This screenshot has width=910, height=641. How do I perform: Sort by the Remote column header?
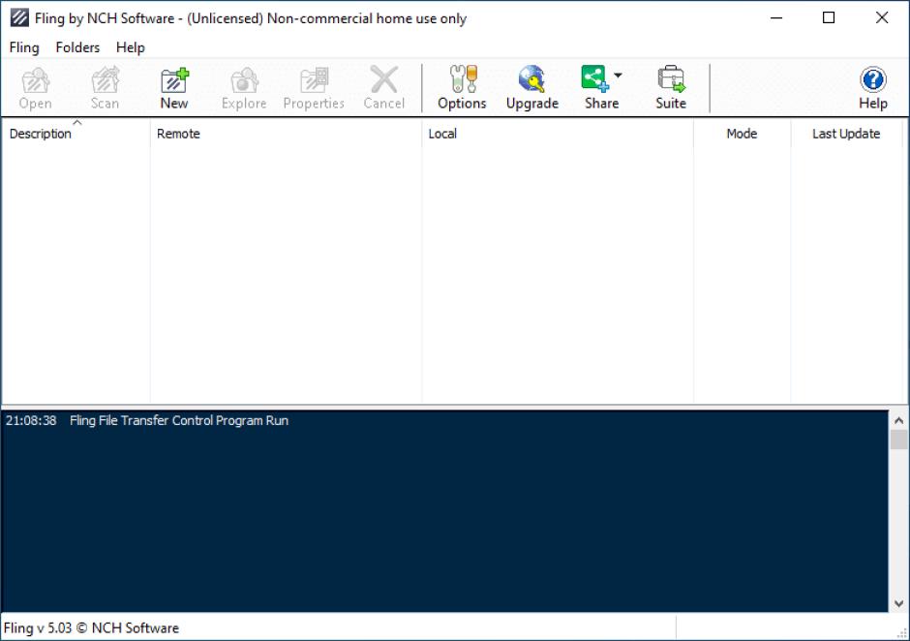(x=286, y=134)
